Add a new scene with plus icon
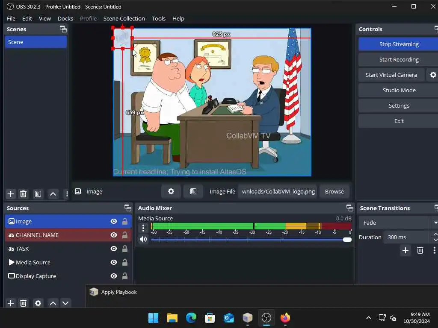 click(11, 194)
